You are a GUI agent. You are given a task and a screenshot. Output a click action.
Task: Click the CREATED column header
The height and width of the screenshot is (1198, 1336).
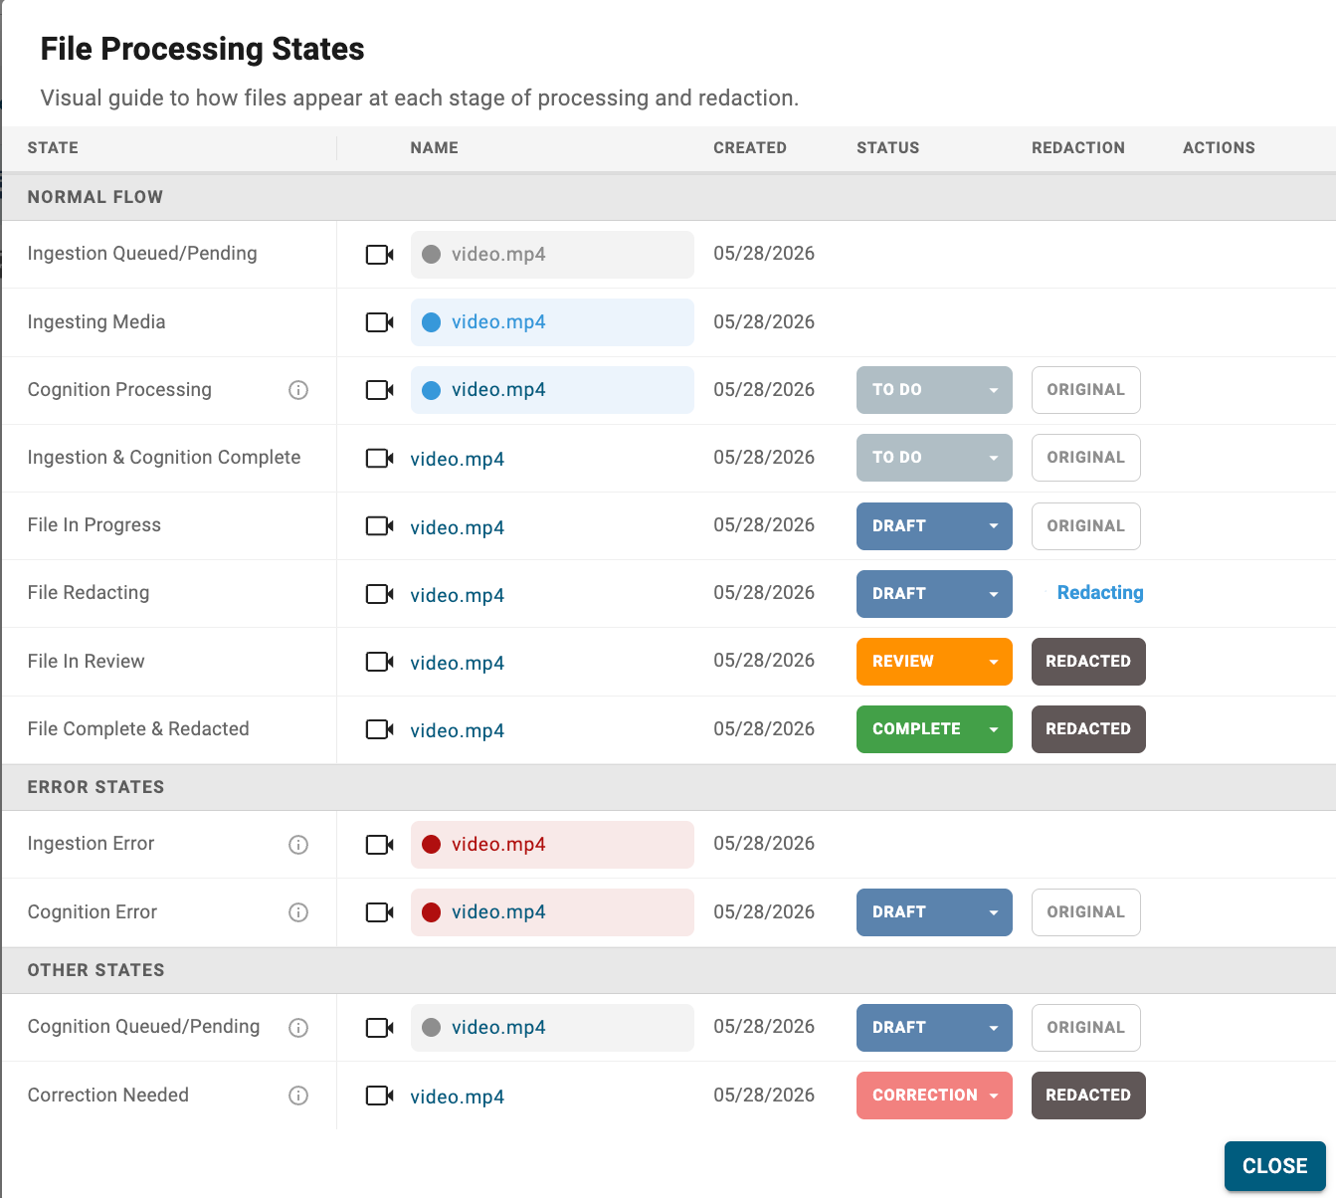pyautogui.click(x=750, y=148)
